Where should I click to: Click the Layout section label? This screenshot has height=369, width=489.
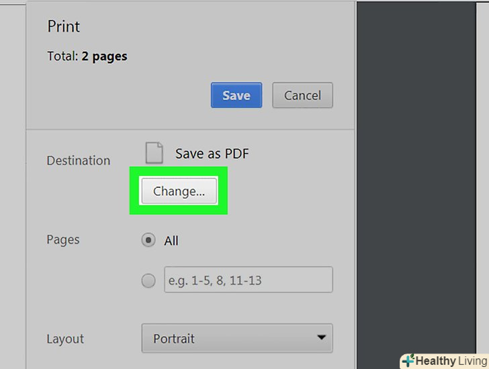[x=65, y=338]
